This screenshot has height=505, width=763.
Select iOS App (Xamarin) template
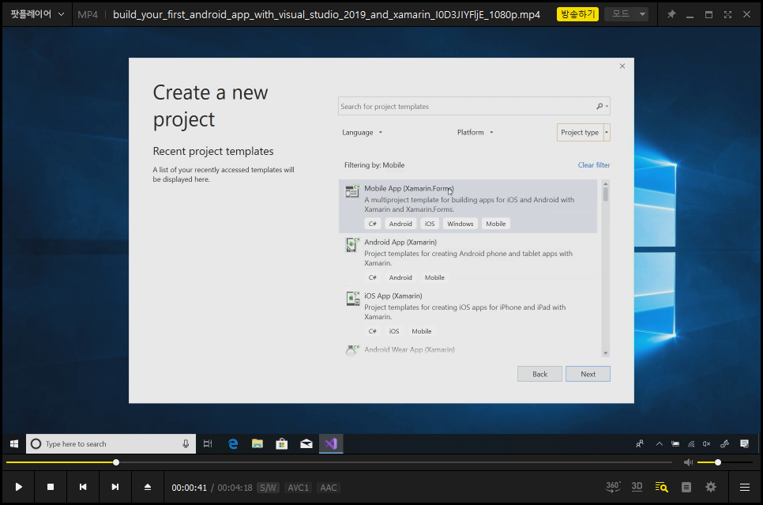coord(468,313)
